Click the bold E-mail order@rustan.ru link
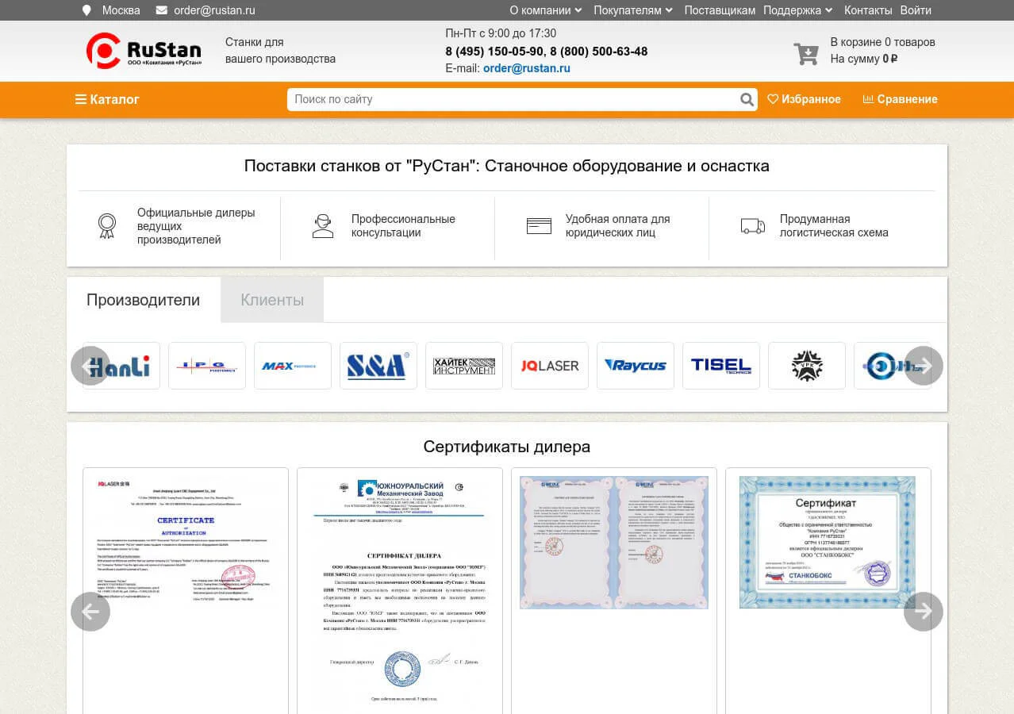 527,68
